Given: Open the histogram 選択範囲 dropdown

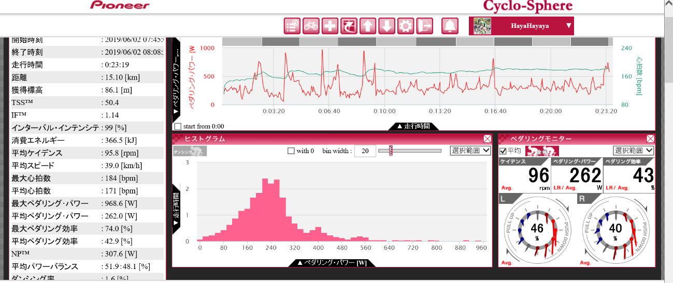Looking at the screenshot, I should coord(470,151).
